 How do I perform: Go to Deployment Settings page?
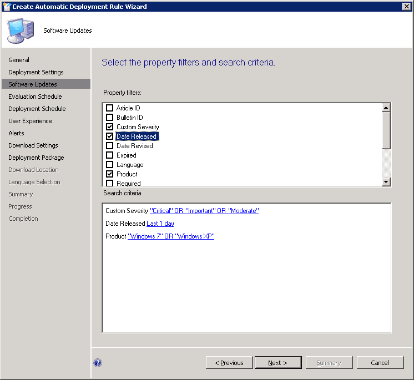[36, 72]
